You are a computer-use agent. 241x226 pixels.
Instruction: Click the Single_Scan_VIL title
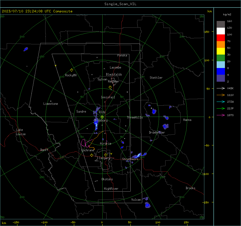(x=120, y=4)
